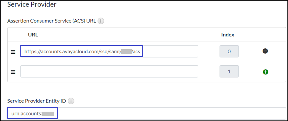Select the Index field showing 1
Screen dimensions: 288x121
point(229,71)
